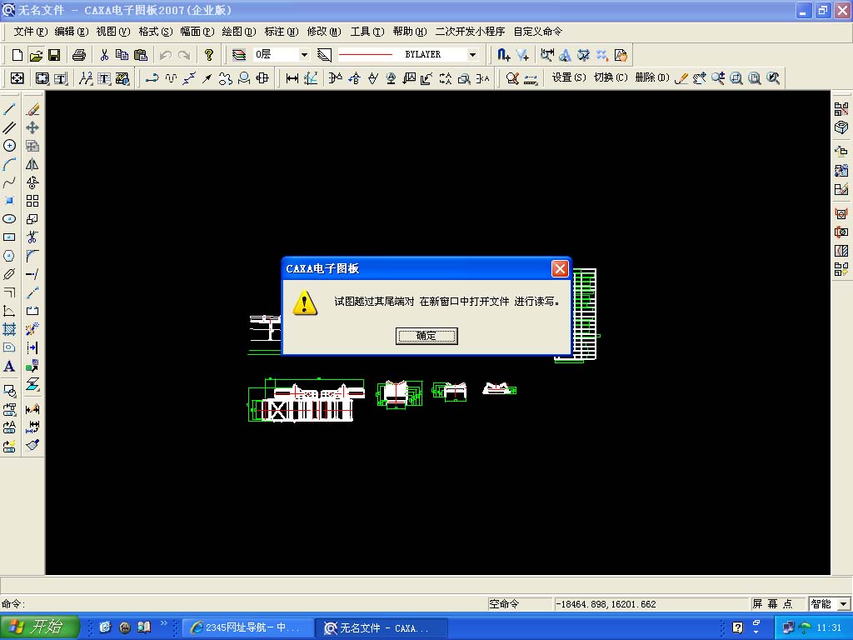Image resolution: width=853 pixels, height=640 pixels.
Task: Open the 帮助(H) menu
Action: [x=410, y=32]
